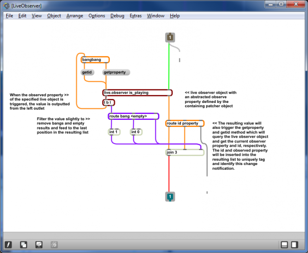Click the getid message box

tap(87, 72)
